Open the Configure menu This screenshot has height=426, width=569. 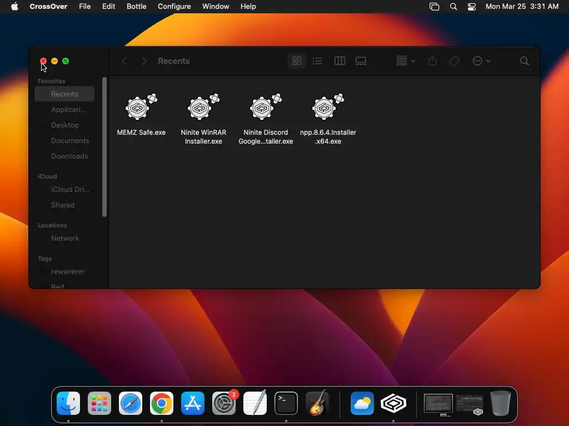tap(174, 7)
